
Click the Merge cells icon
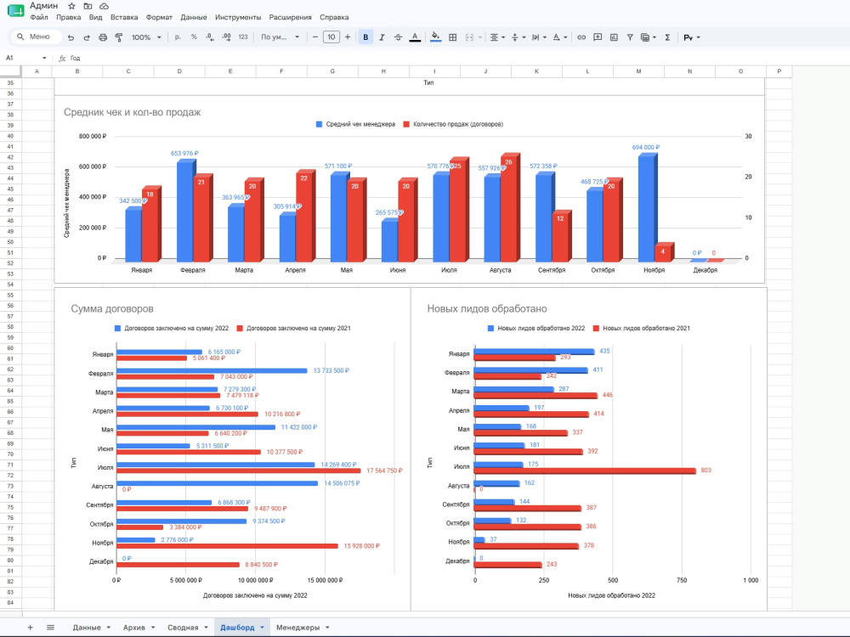pyautogui.click(x=469, y=37)
